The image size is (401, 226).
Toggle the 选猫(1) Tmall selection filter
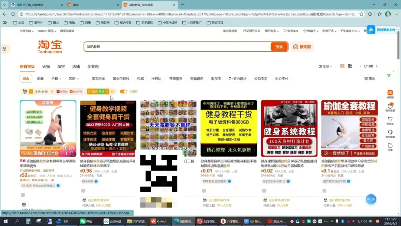click(62, 92)
